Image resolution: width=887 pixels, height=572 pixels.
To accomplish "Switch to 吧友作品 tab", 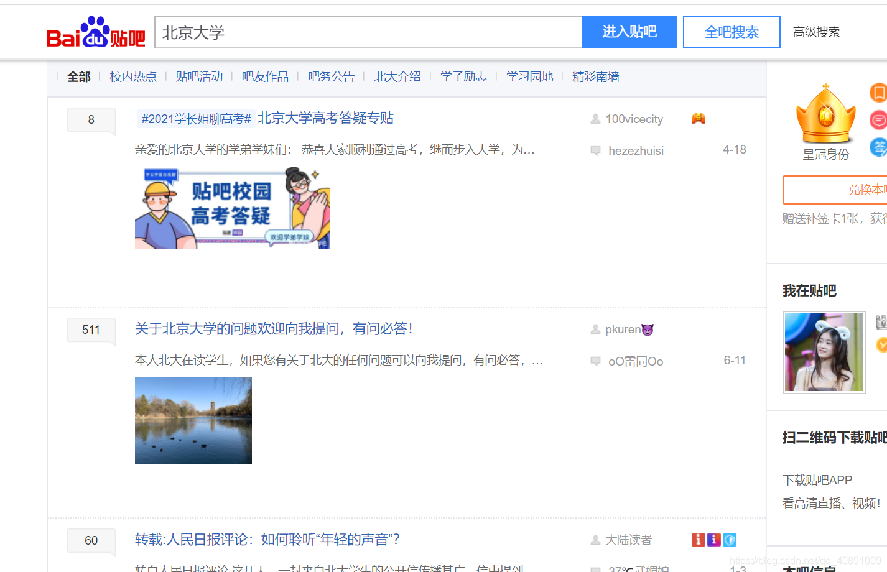I will tap(265, 76).
